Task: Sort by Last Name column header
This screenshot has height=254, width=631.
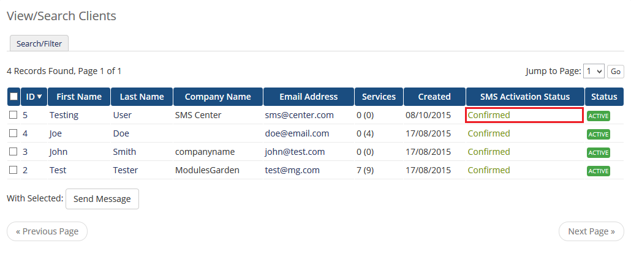Action: pyautogui.click(x=142, y=97)
